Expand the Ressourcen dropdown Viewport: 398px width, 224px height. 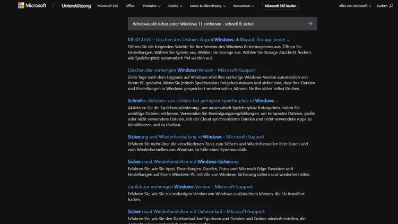click(x=244, y=6)
